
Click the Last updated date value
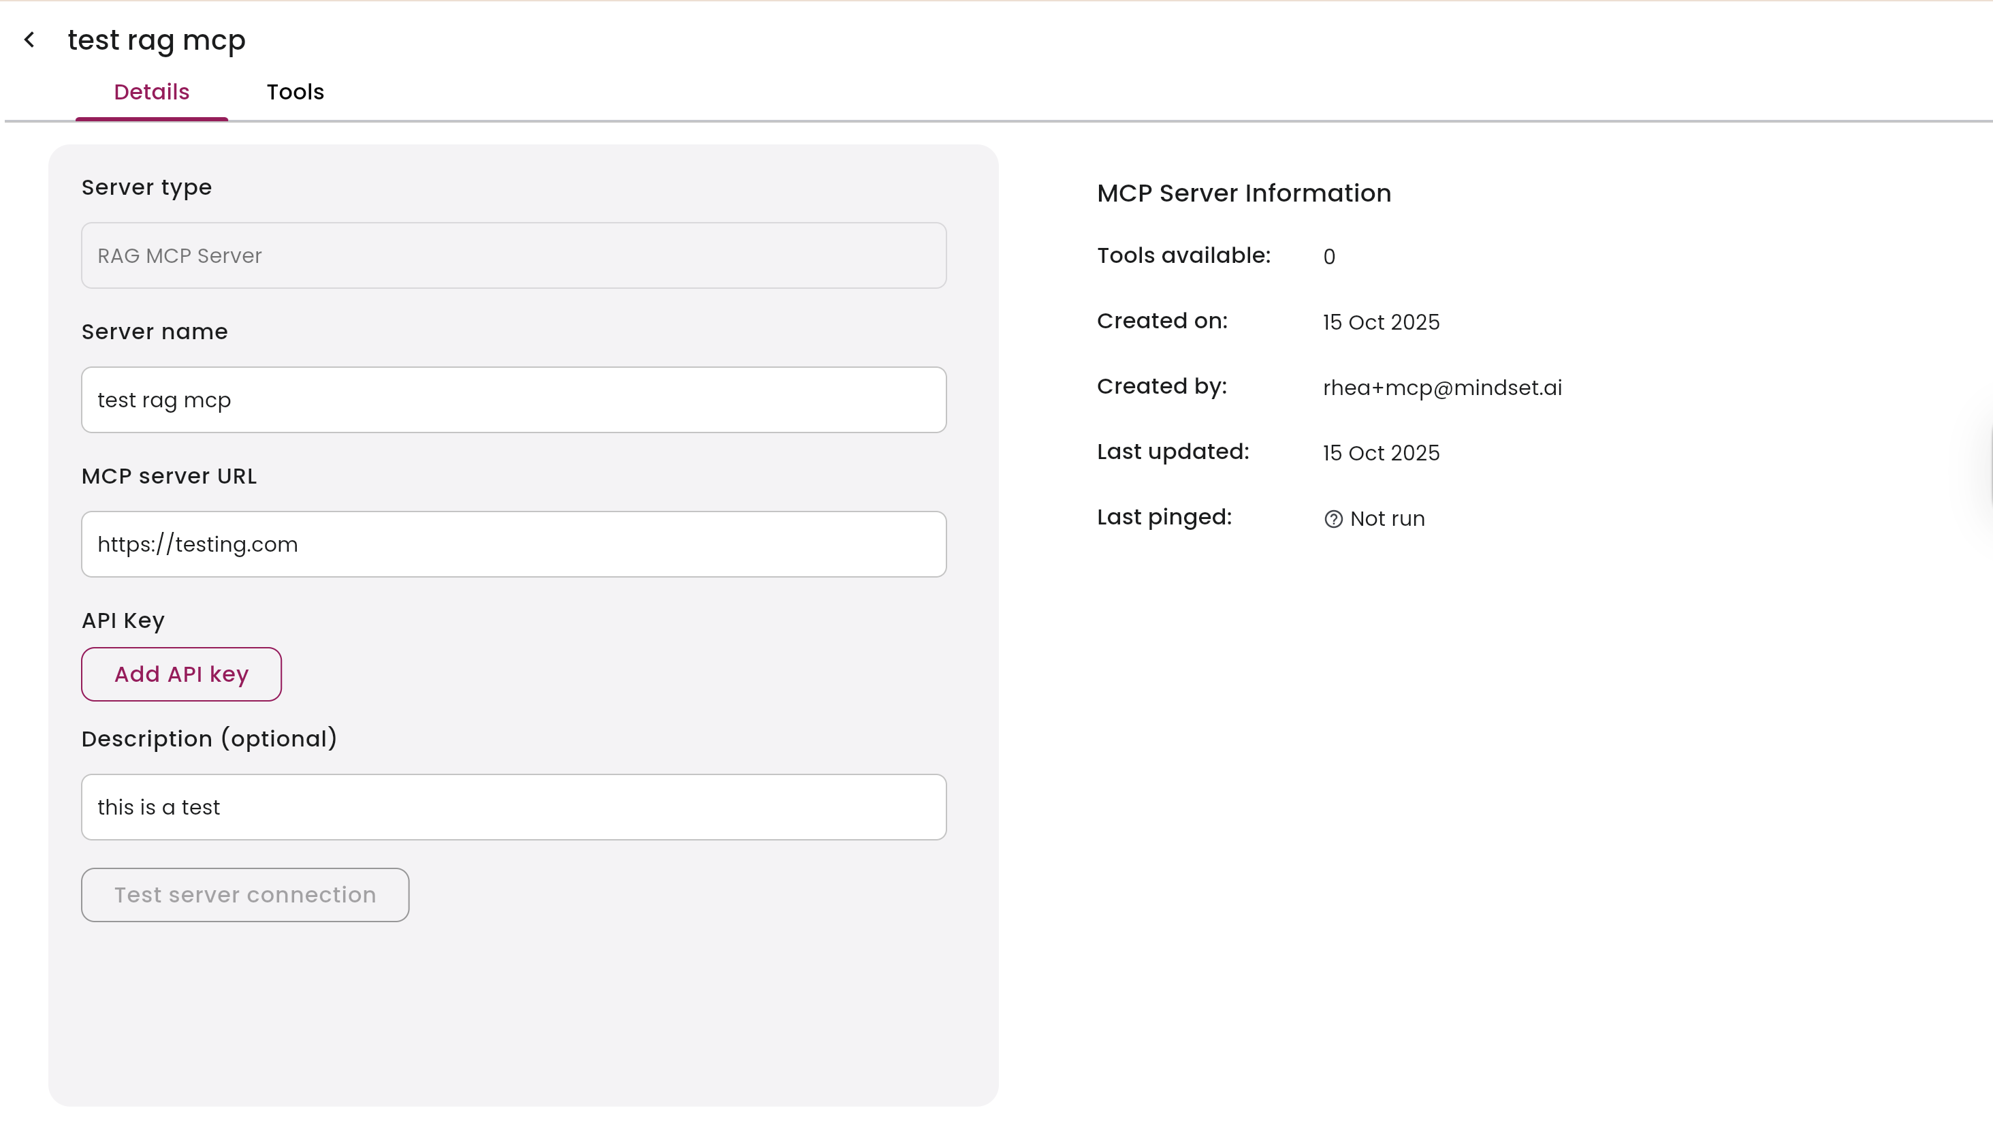click(x=1381, y=452)
